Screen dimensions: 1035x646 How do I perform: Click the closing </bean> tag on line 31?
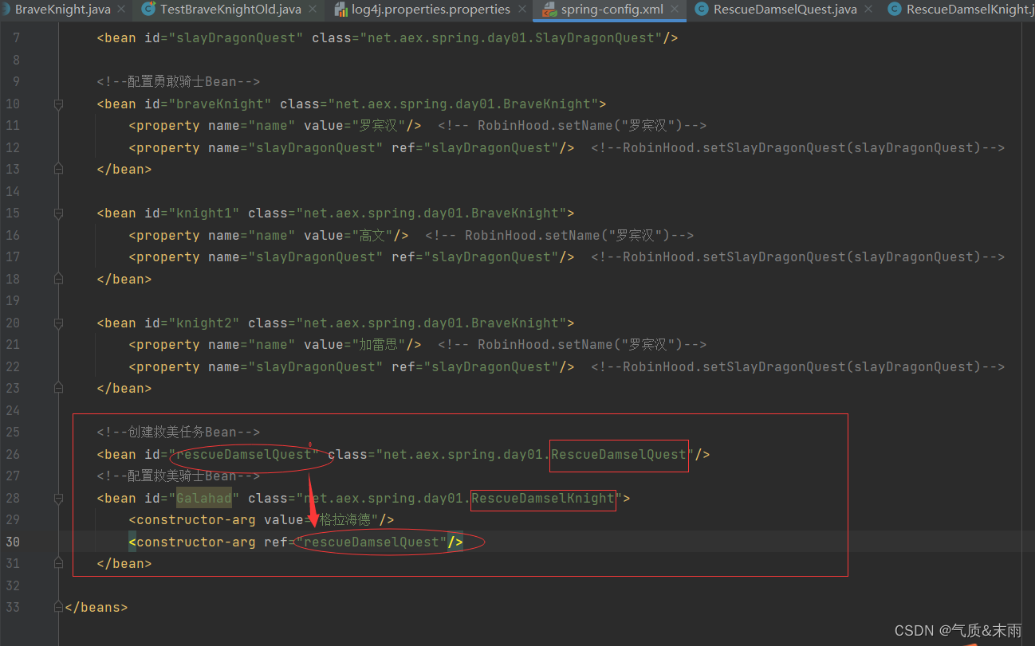[x=124, y=563]
